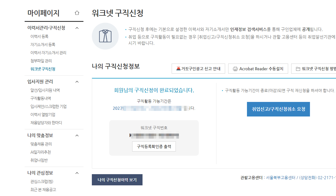Click 나의 구직신청이력 보기 button
Screen dimensions: 336x196
(117, 180)
